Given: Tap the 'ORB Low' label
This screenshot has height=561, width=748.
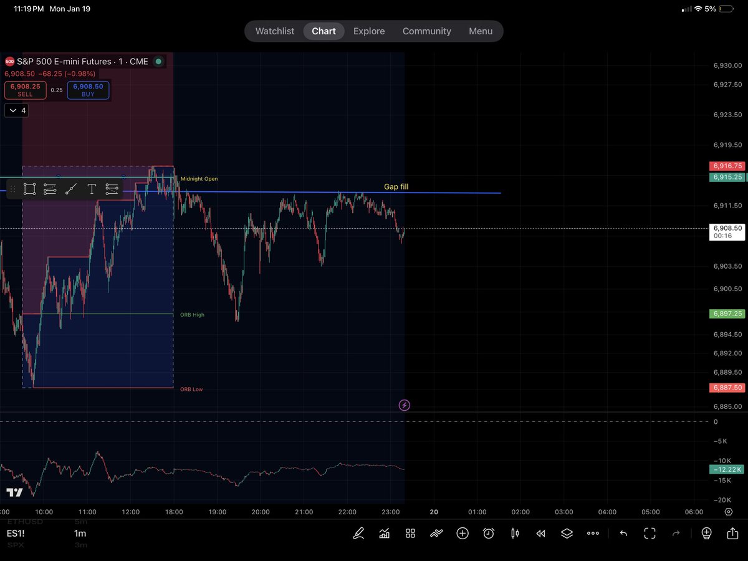Looking at the screenshot, I should [191, 389].
